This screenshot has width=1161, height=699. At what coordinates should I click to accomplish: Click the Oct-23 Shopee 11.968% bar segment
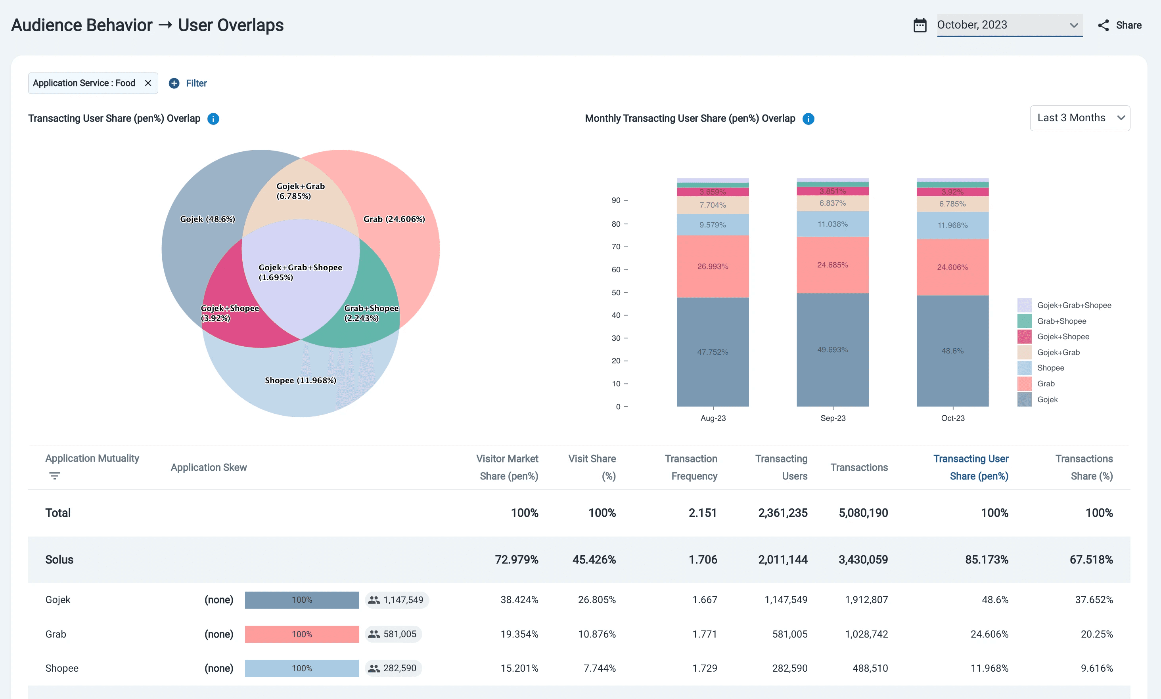[x=952, y=225]
